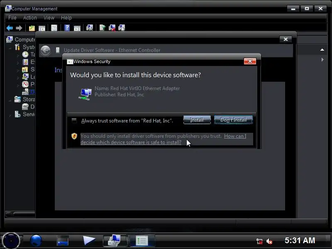Image resolution: width=332 pixels, height=249 pixels.
Task: Expand the Event Viewer node
Action: pos(18,63)
